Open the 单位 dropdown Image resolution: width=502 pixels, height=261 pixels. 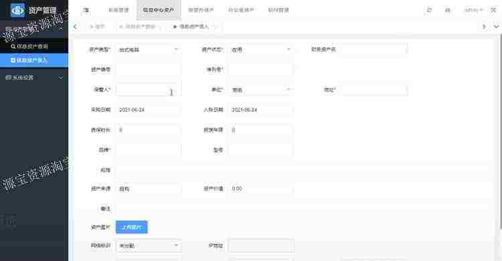pos(261,90)
